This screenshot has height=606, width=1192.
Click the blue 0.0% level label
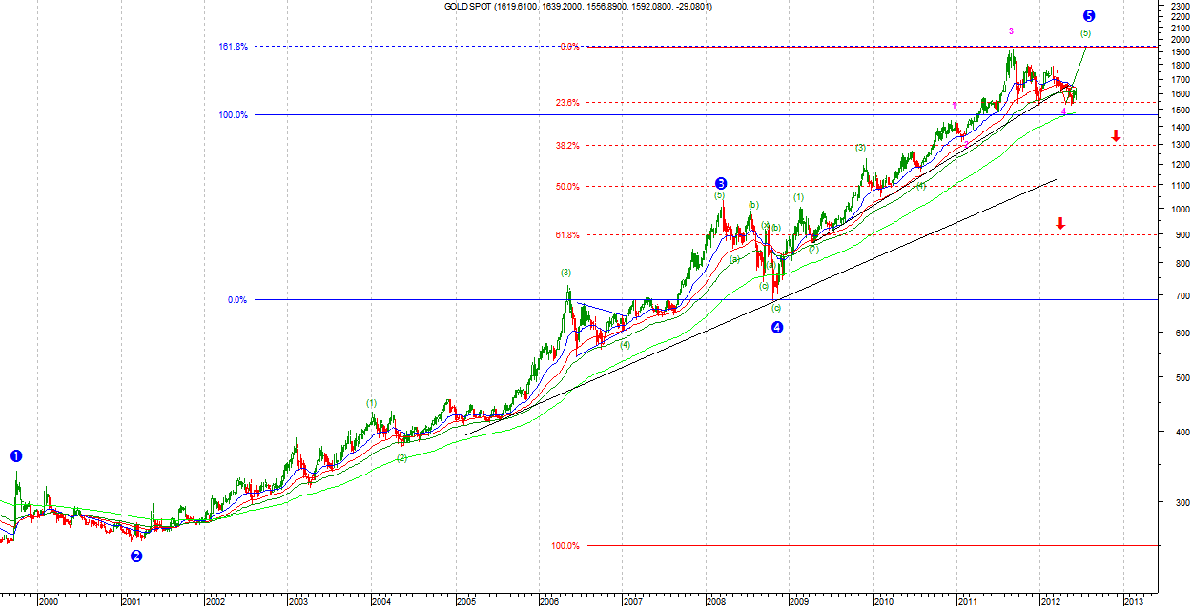237,300
